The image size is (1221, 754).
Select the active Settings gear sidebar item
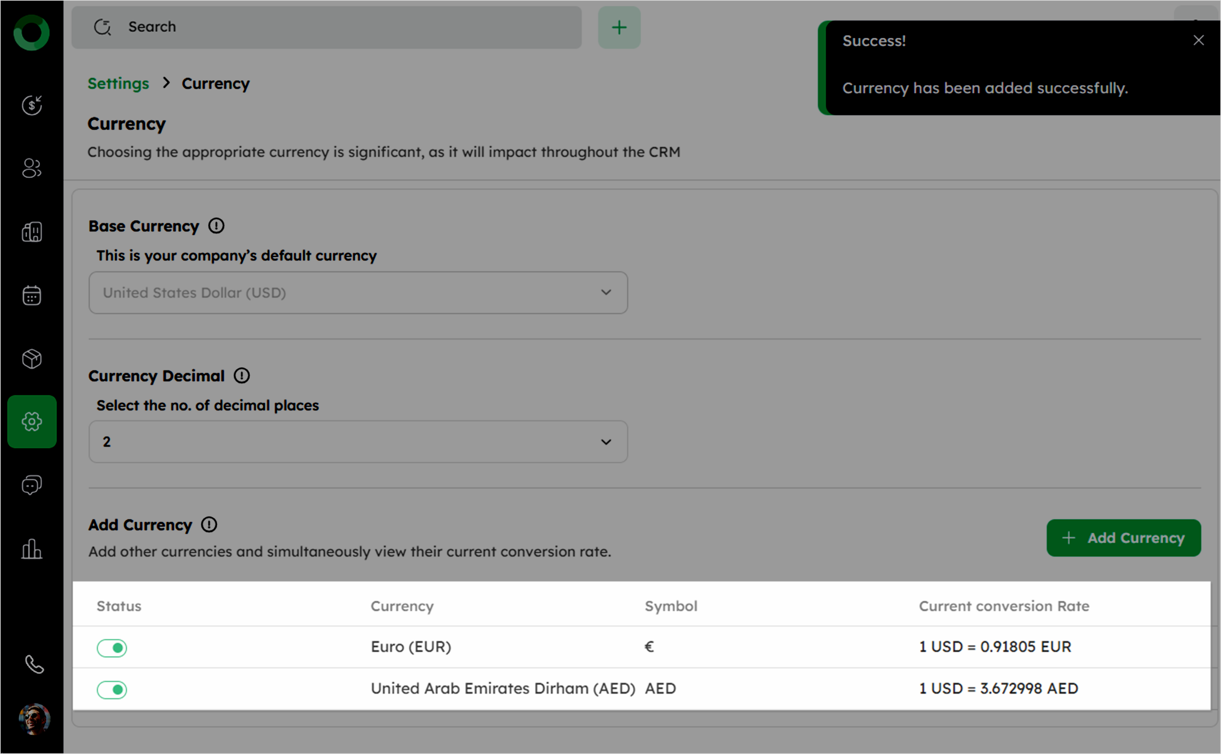point(32,422)
